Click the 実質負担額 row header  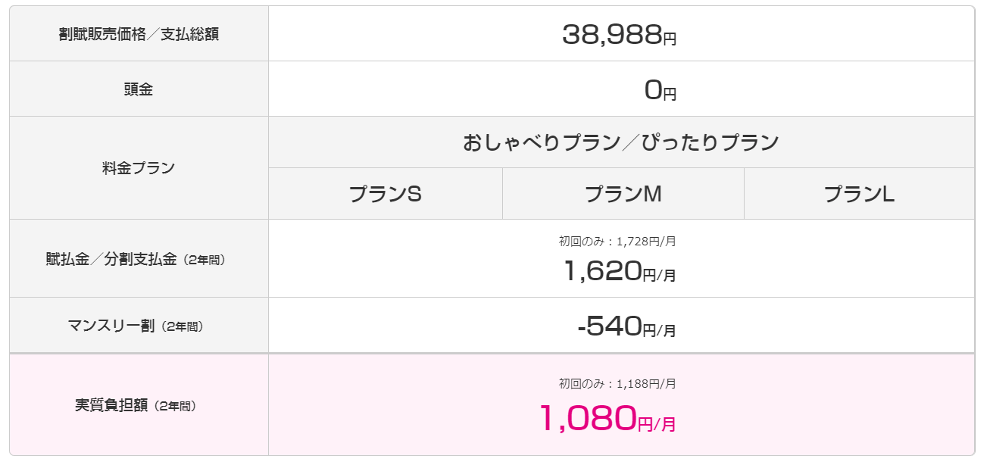click(139, 405)
